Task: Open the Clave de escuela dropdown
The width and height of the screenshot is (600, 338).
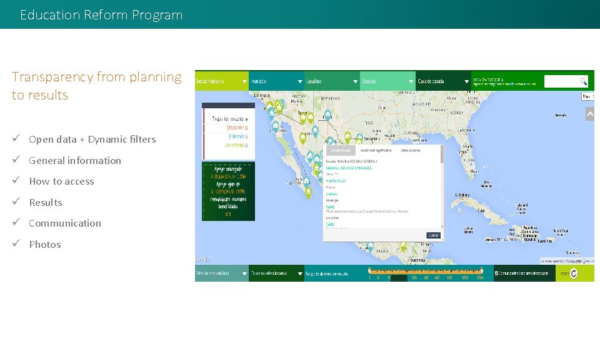Action: [x=443, y=81]
